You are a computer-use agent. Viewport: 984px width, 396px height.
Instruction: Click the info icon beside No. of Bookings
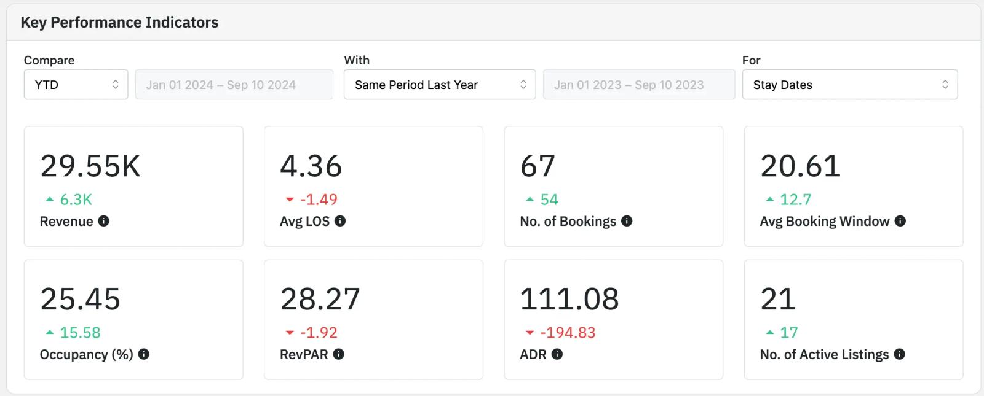(x=627, y=221)
